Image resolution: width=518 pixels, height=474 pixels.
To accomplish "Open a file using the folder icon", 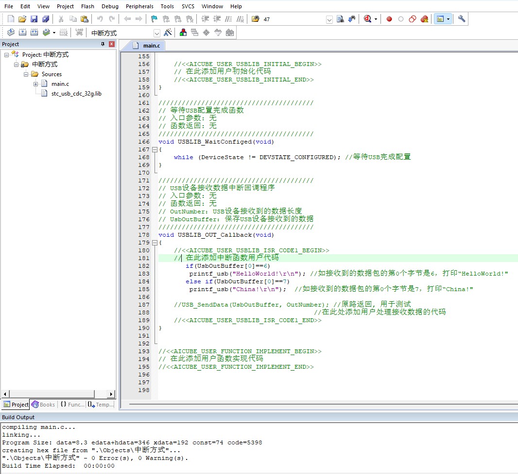I will click(x=22, y=19).
